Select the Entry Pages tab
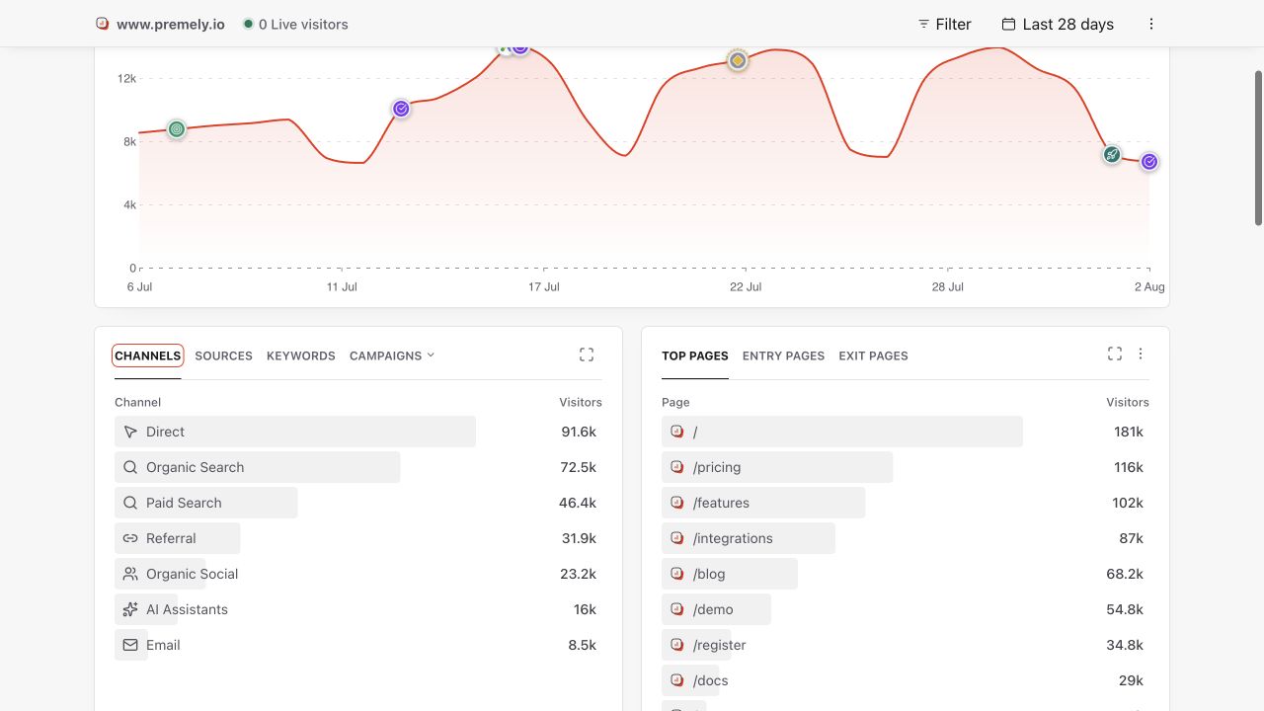The height and width of the screenshot is (711, 1264). click(x=783, y=355)
